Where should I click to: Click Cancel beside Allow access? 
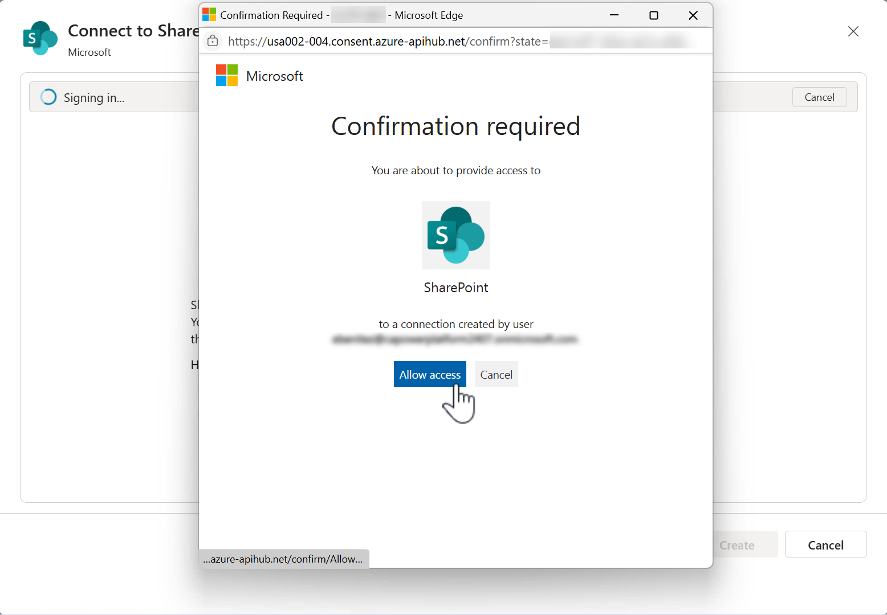(x=496, y=374)
